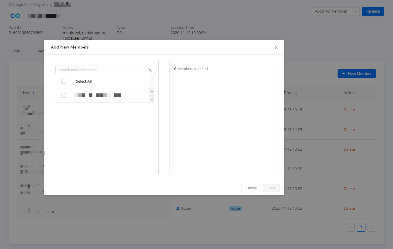Screen dimensions: 393x249
Task: Click Apply for Removal button
Action: coord(331,11)
